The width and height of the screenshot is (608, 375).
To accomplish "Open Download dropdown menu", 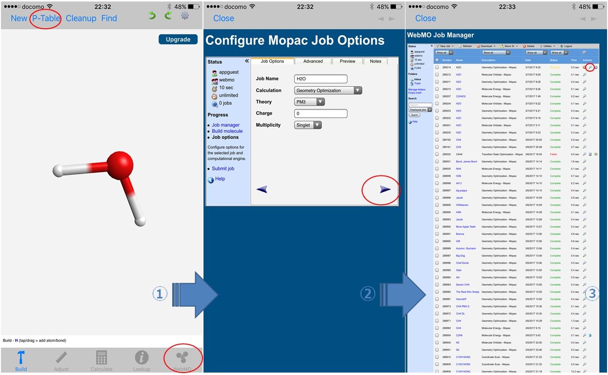I will coord(486,46).
